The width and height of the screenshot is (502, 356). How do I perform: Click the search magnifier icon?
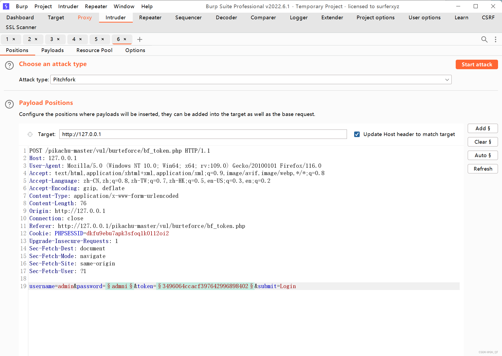(x=484, y=39)
